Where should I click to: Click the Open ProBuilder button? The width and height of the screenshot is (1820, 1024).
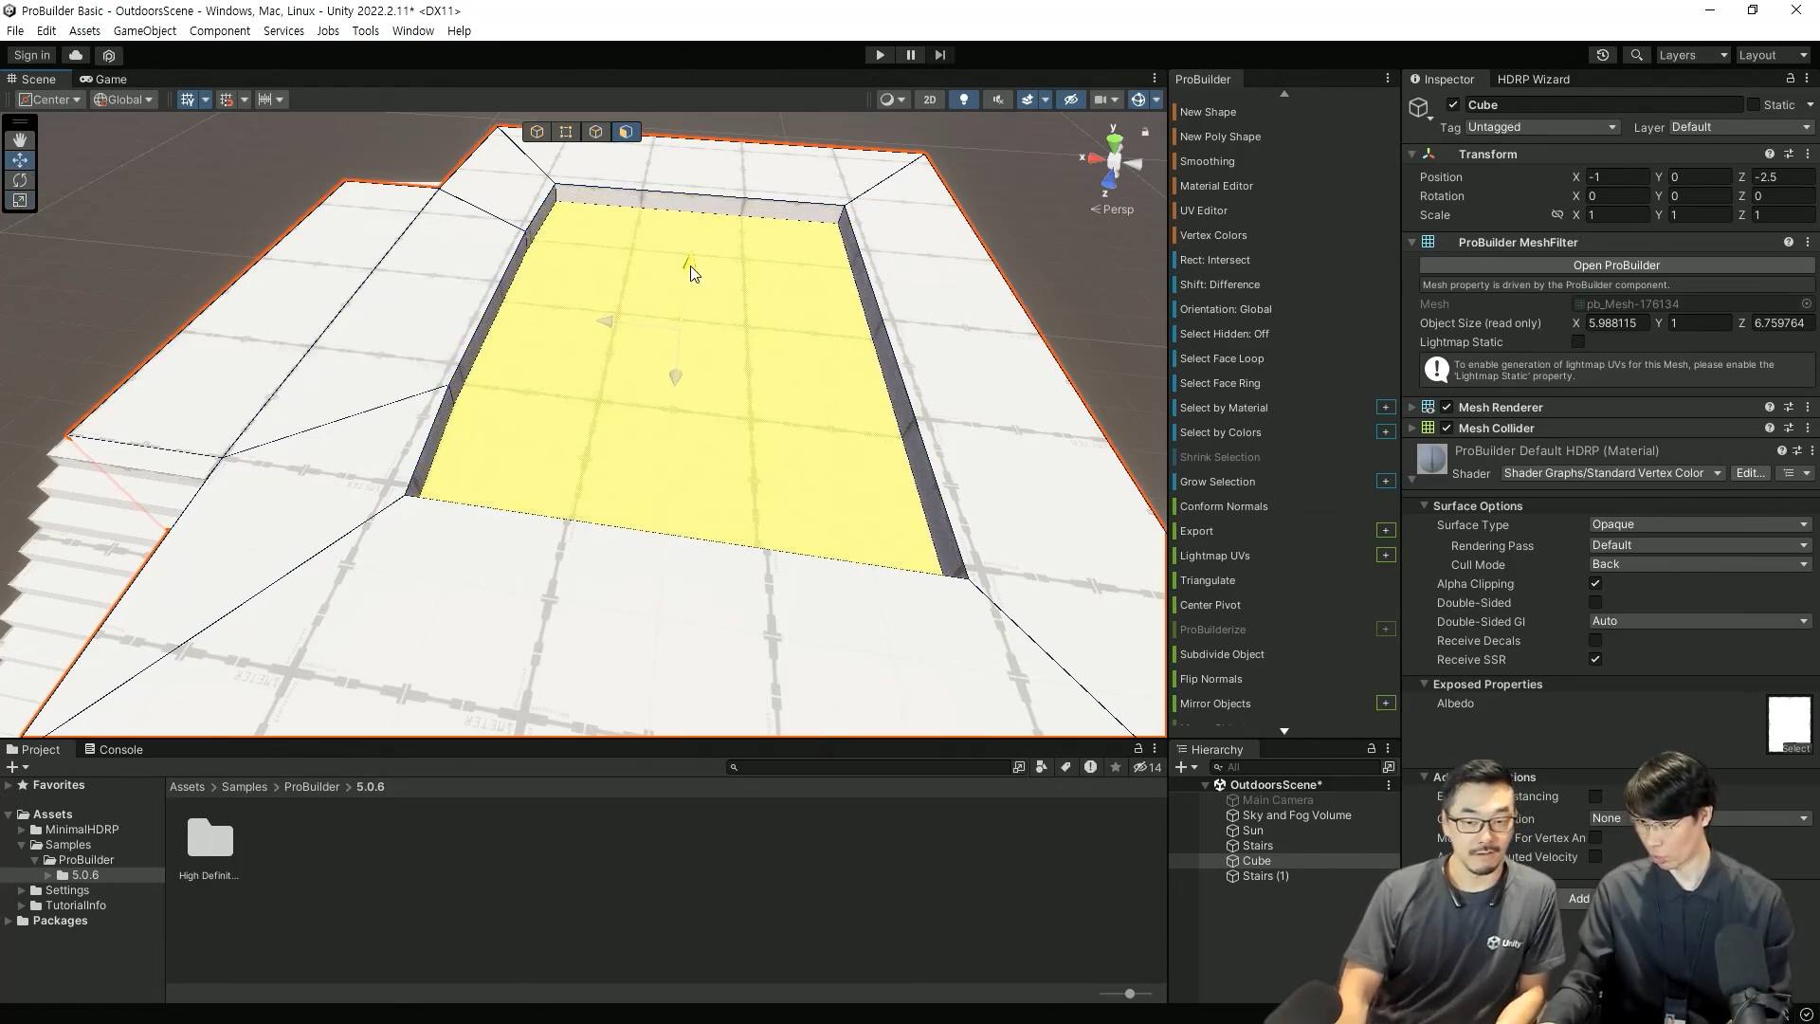[1616, 265]
